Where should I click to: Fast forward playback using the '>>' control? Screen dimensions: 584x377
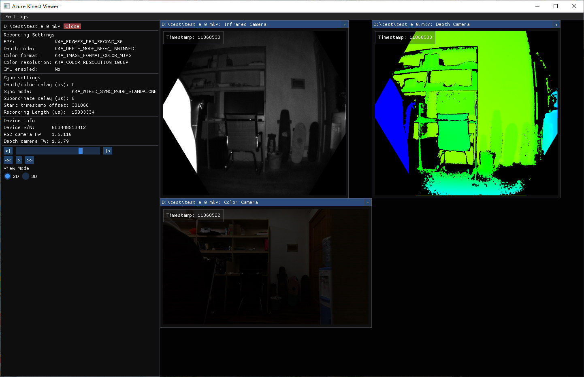29,160
